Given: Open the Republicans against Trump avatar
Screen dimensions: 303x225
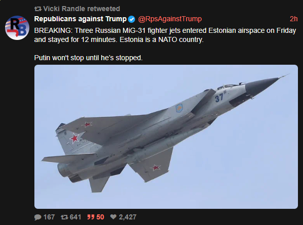Looking at the screenshot, I should (x=17, y=28).
